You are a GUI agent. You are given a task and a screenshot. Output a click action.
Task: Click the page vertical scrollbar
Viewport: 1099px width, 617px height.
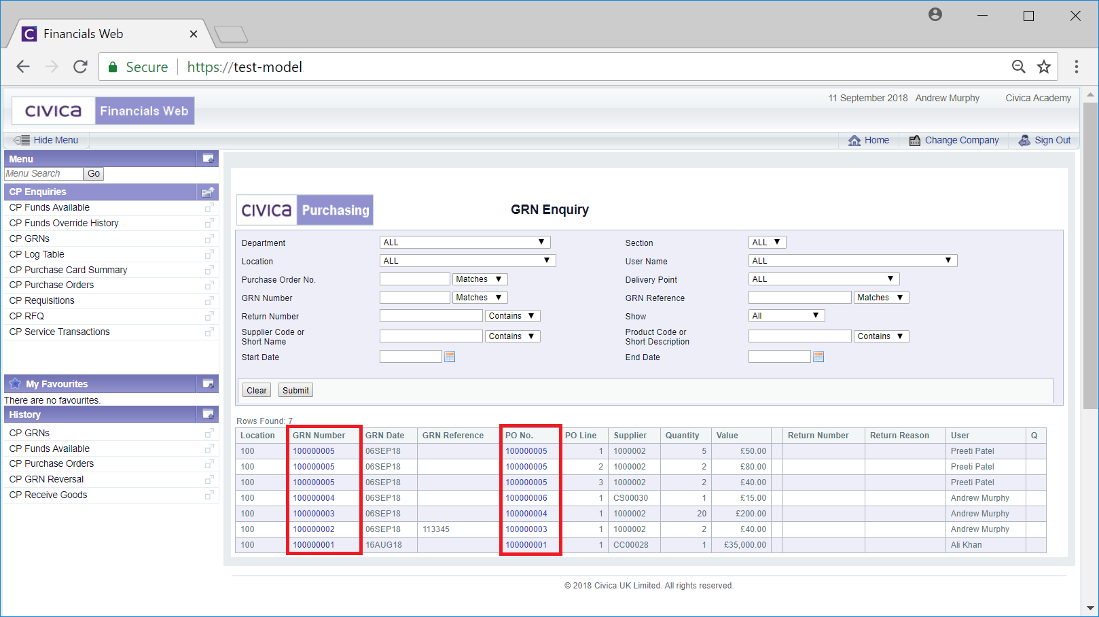point(1090,255)
